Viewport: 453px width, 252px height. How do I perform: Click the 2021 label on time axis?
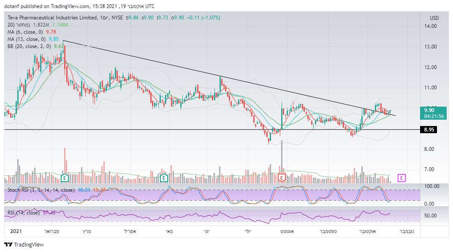(16, 231)
